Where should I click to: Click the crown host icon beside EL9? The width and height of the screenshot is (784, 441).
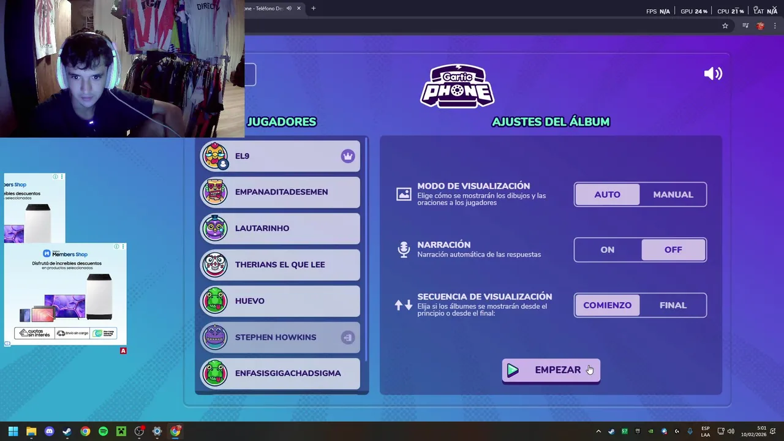pos(348,156)
